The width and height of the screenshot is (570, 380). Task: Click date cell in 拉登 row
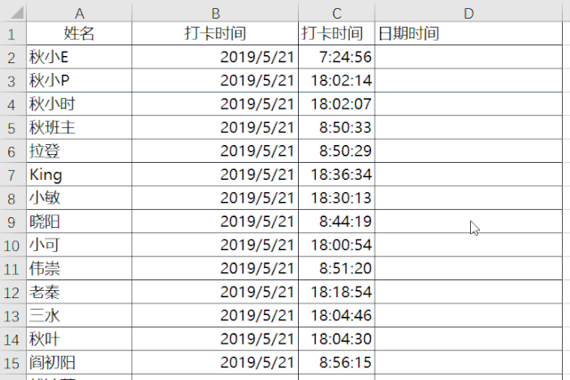click(x=215, y=151)
